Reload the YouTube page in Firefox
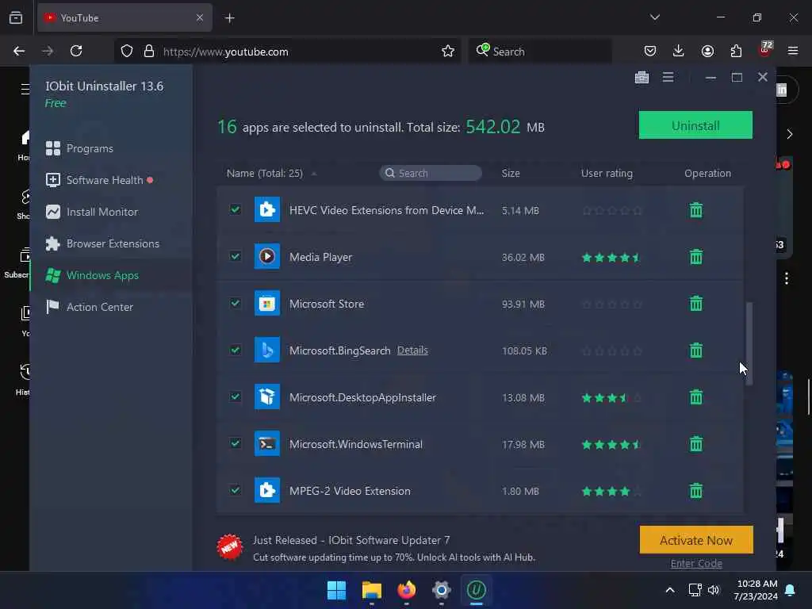This screenshot has width=812, height=609. (x=76, y=51)
